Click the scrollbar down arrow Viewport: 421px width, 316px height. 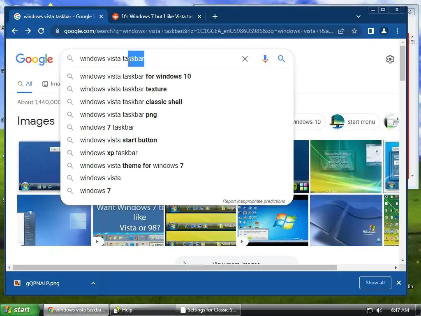(x=402, y=260)
